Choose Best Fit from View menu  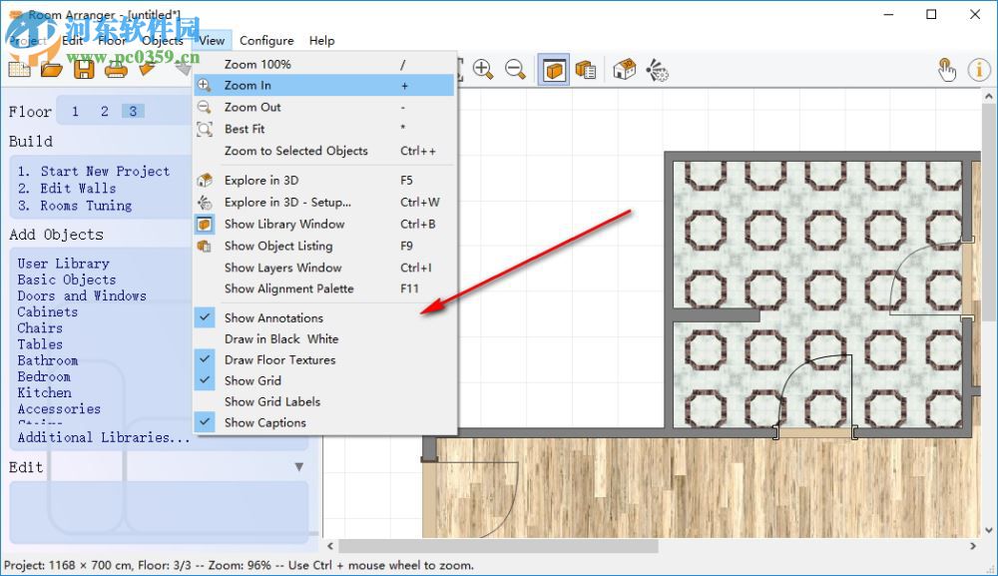pos(245,129)
